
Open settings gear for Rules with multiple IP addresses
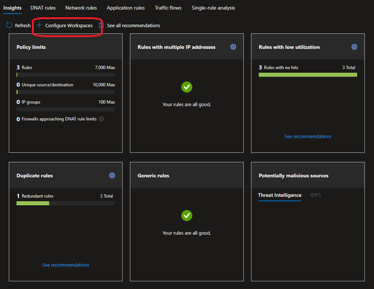[233, 47]
